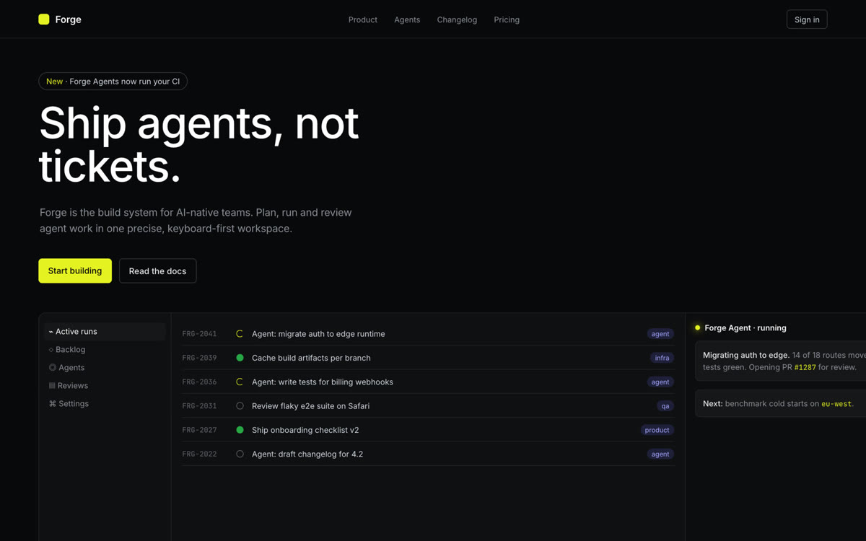This screenshot has width=866, height=541.
Task: Click the running spinner icon for FRG-2041
Action: point(240,334)
